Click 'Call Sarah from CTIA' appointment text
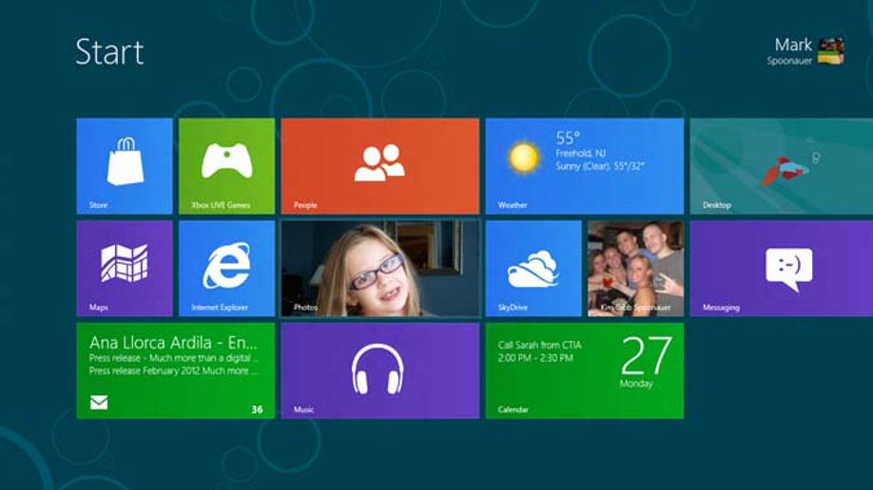873x490 pixels. (x=539, y=345)
